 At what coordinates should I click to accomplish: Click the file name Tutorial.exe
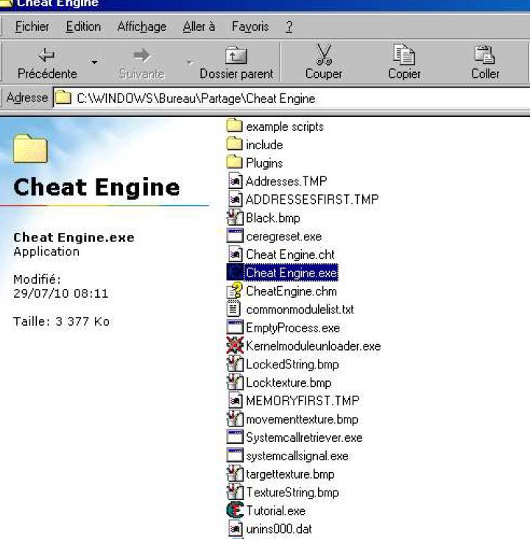275,511
